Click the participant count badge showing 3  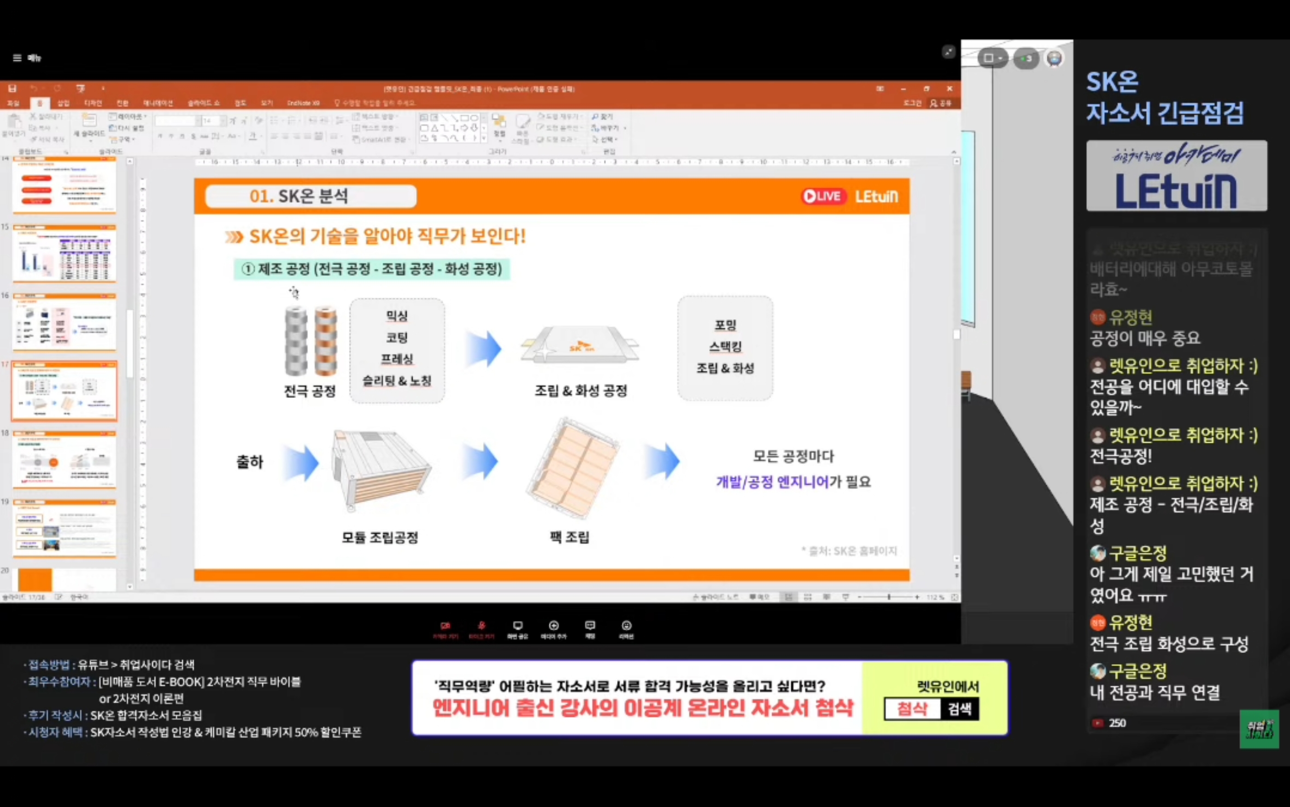(1026, 58)
